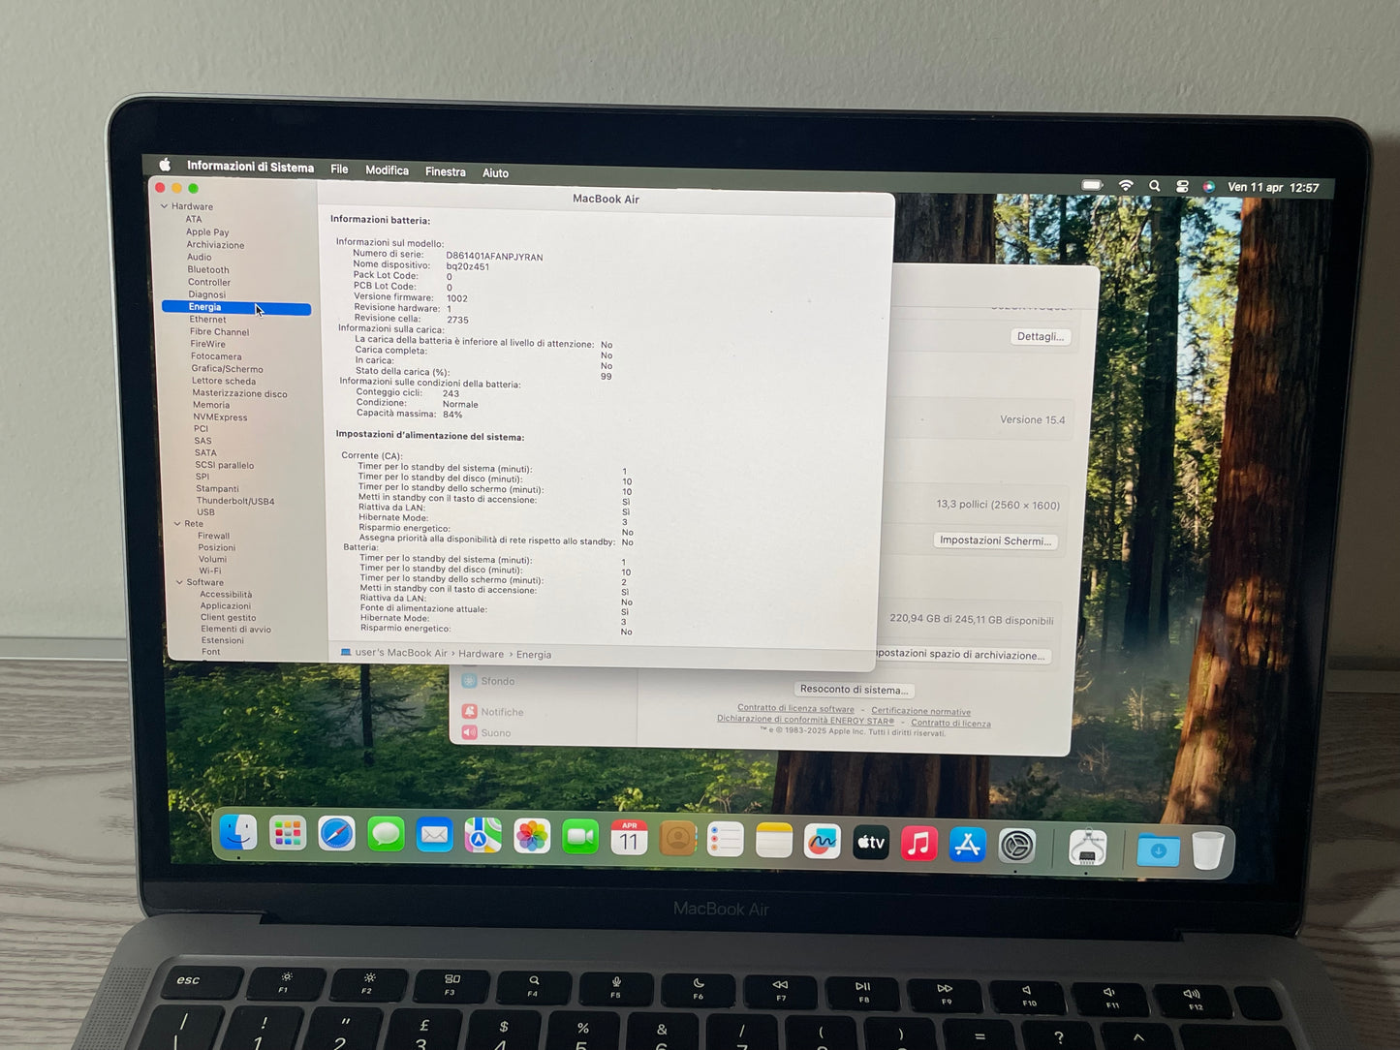The height and width of the screenshot is (1050, 1400).
Task: Open Spotlight search magnifier icon
Action: click(1154, 186)
